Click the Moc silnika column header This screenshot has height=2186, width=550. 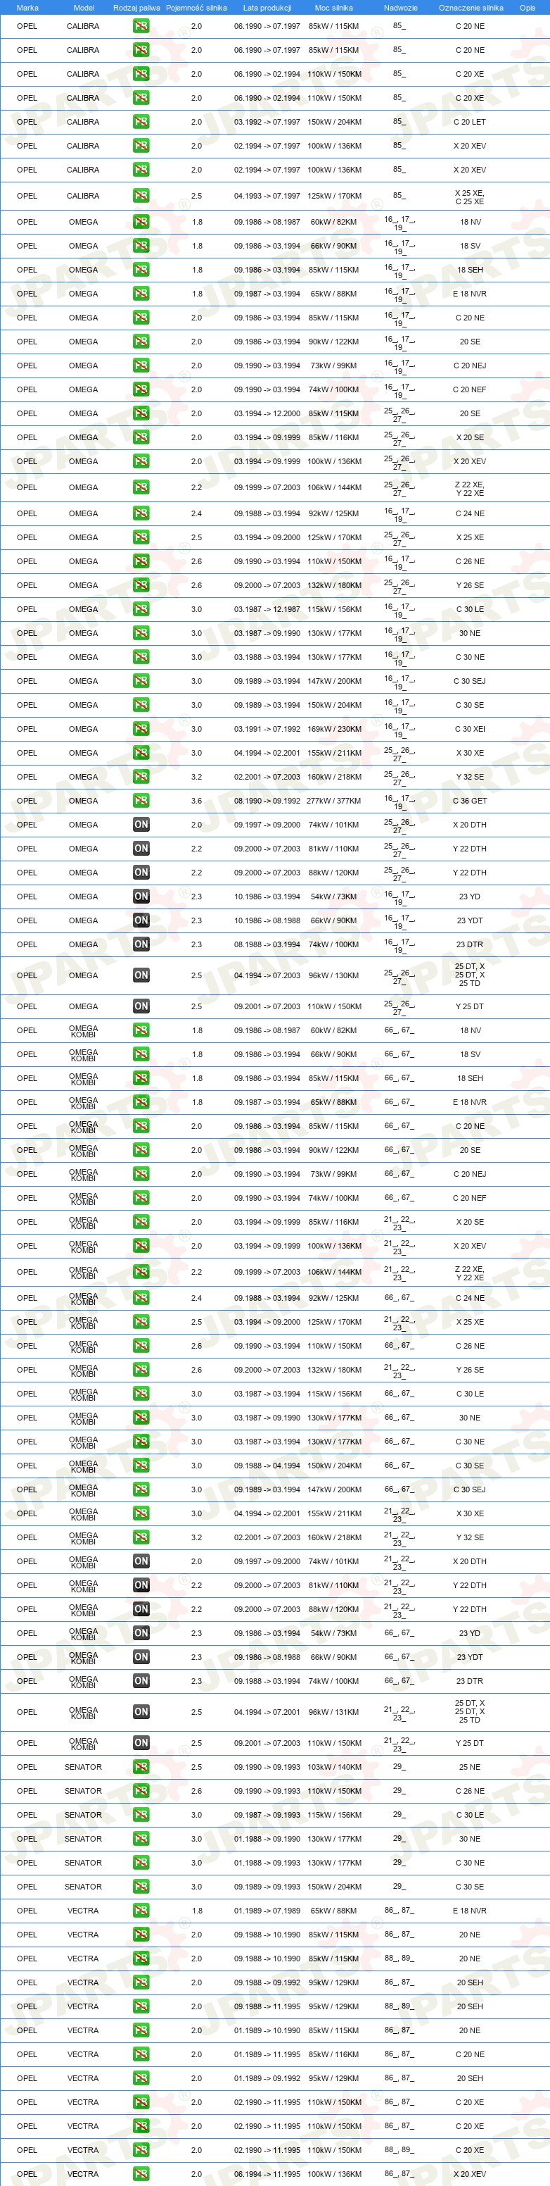pos(334,8)
